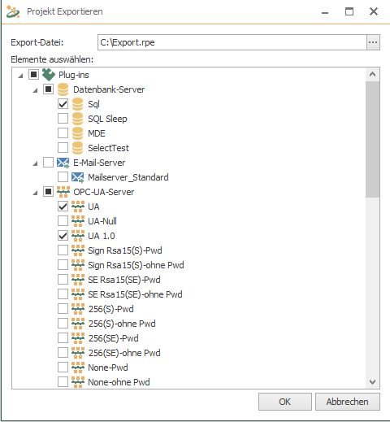Select the None-Pwd tree entry

108,368
